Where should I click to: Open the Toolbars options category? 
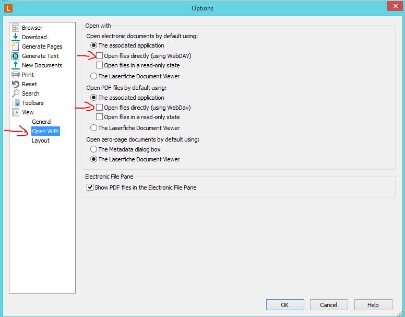33,103
